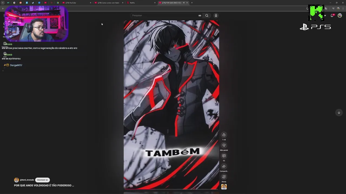Click the search magnifier button
This screenshot has width=346, height=194.
[x=207, y=15]
